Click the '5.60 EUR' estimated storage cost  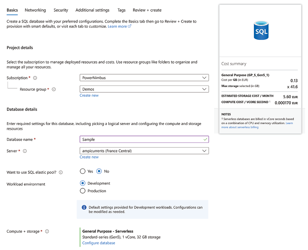click(x=290, y=97)
